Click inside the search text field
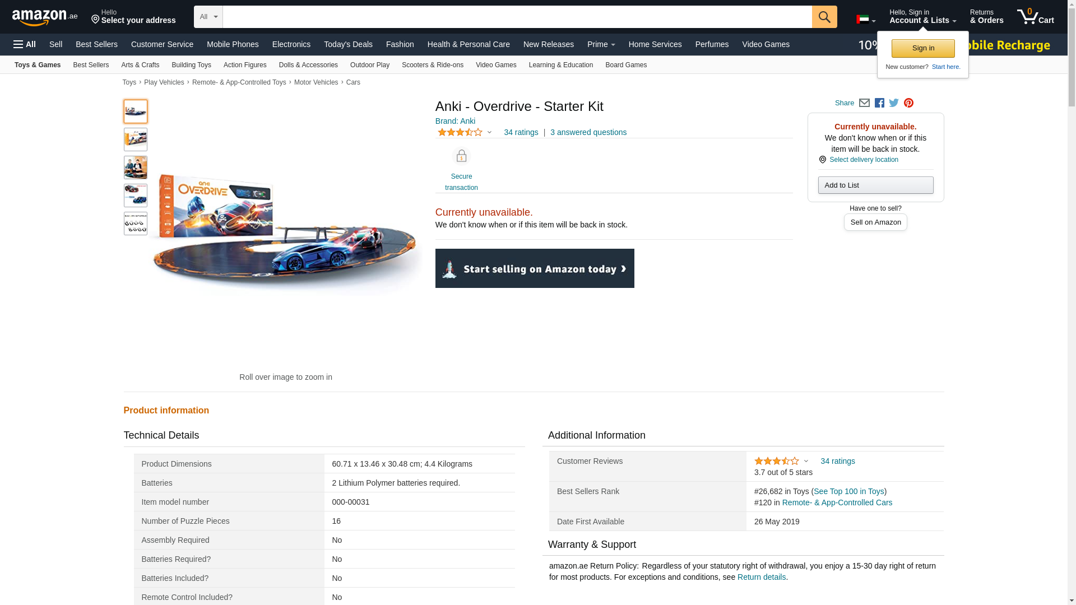1076x605 pixels. pos(517,17)
